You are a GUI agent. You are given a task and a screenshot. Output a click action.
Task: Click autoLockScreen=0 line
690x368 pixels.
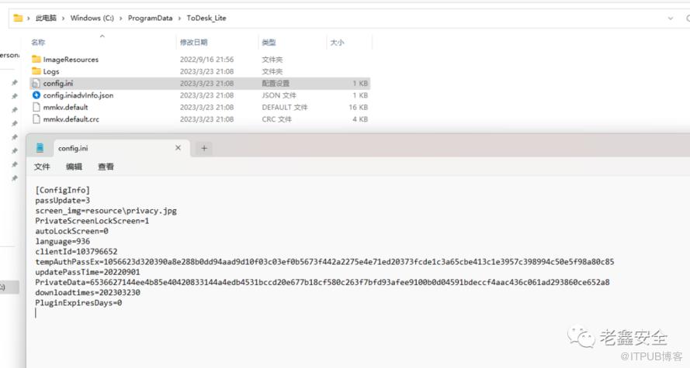pos(71,231)
